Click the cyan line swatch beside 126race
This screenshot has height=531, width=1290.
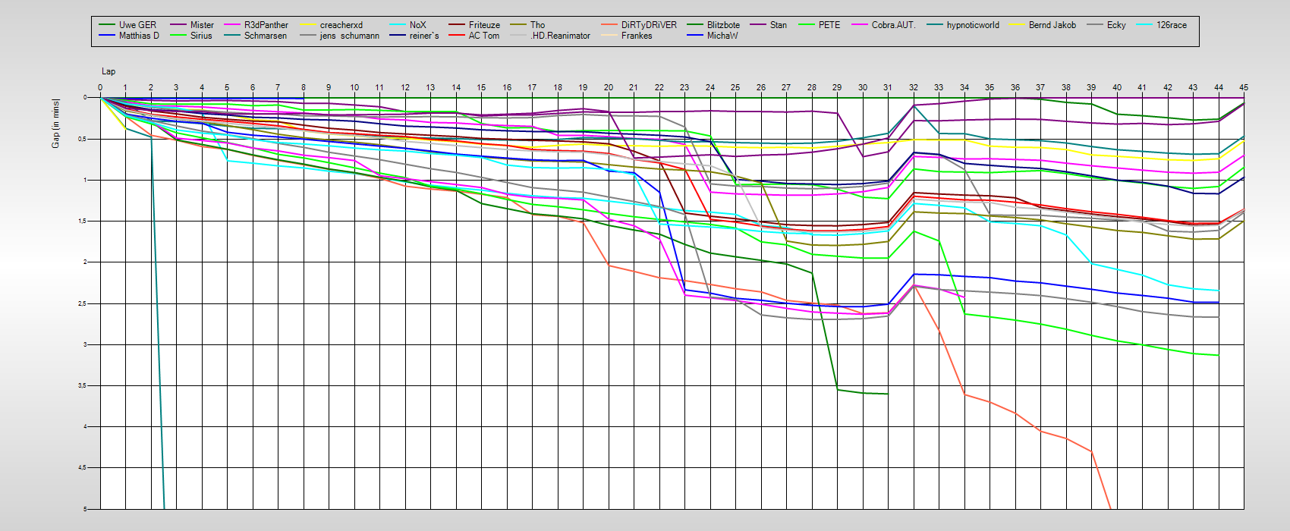[1144, 25]
